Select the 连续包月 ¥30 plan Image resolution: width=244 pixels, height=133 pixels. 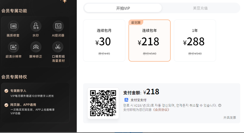pyautogui.click(x=104, y=41)
